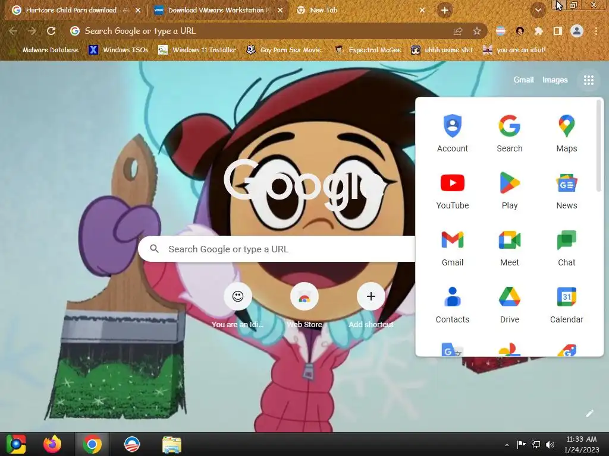Image resolution: width=609 pixels, height=456 pixels.
Task: Launch Firefox from the taskbar
Action: [52, 444]
